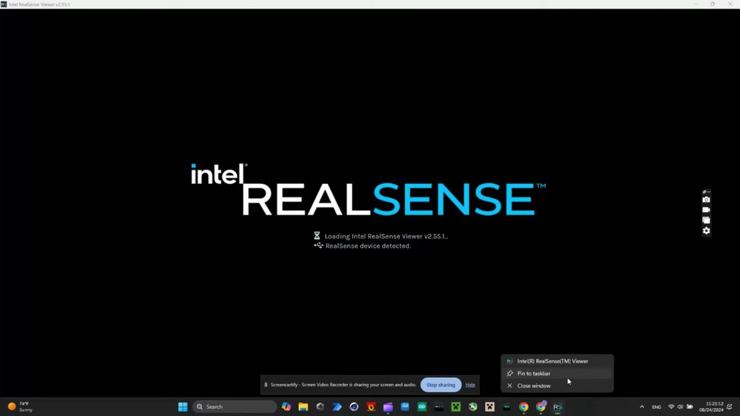
Task: Click Screencastify camera screenshot icon
Action: coord(706,200)
